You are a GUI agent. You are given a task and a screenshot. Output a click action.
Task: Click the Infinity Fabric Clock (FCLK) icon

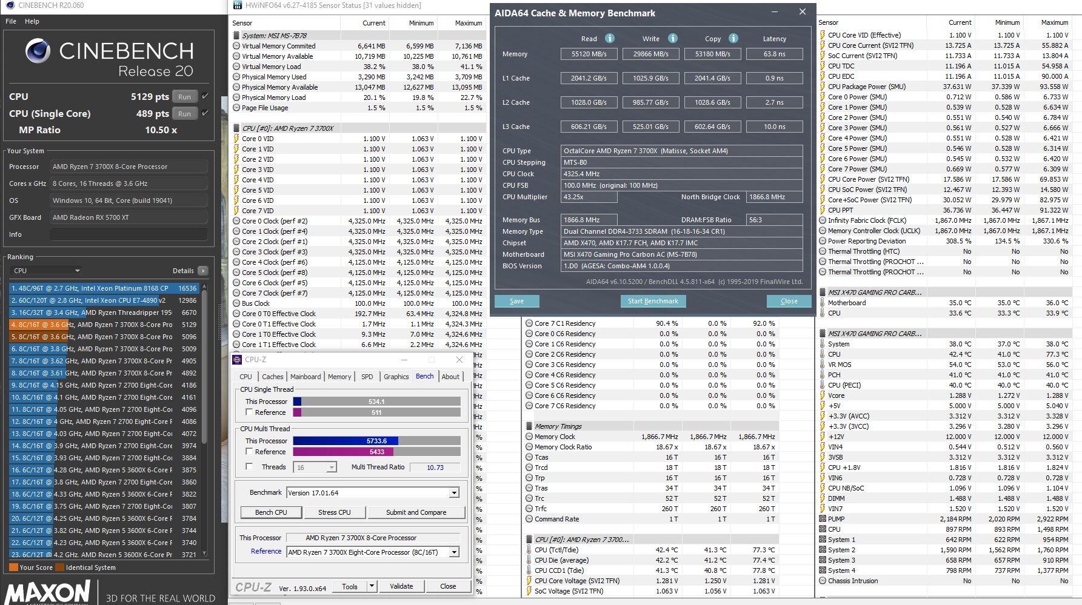tap(823, 220)
